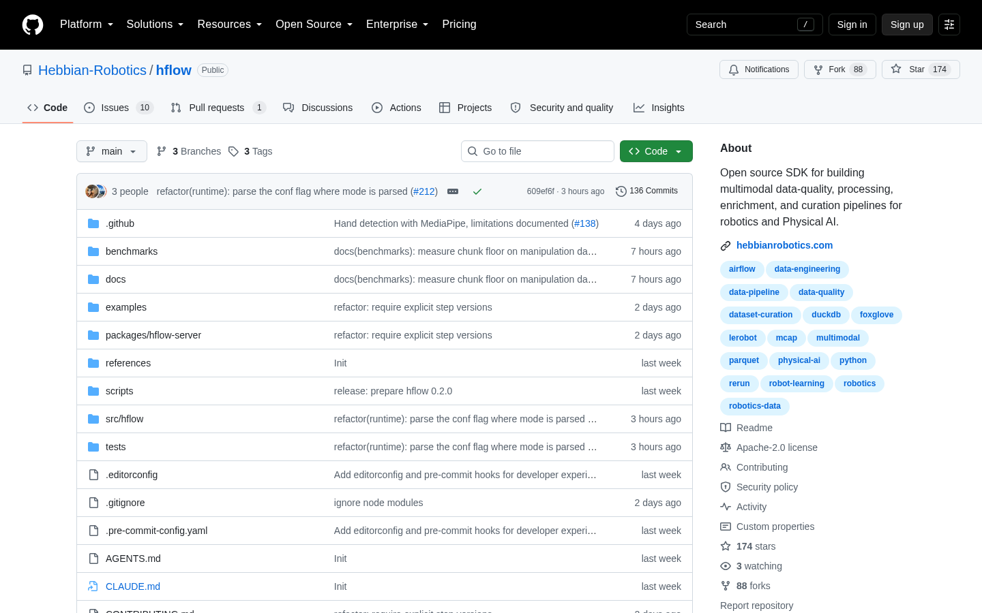
Task: Open the green Code dropdown button
Action: tap(656, 151)
